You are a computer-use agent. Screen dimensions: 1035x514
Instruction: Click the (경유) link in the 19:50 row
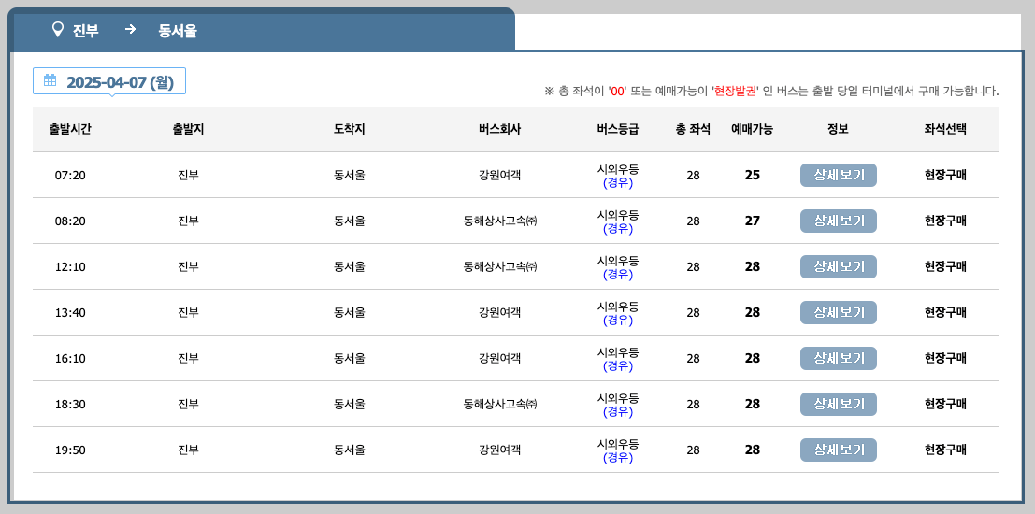pos(618,458)
